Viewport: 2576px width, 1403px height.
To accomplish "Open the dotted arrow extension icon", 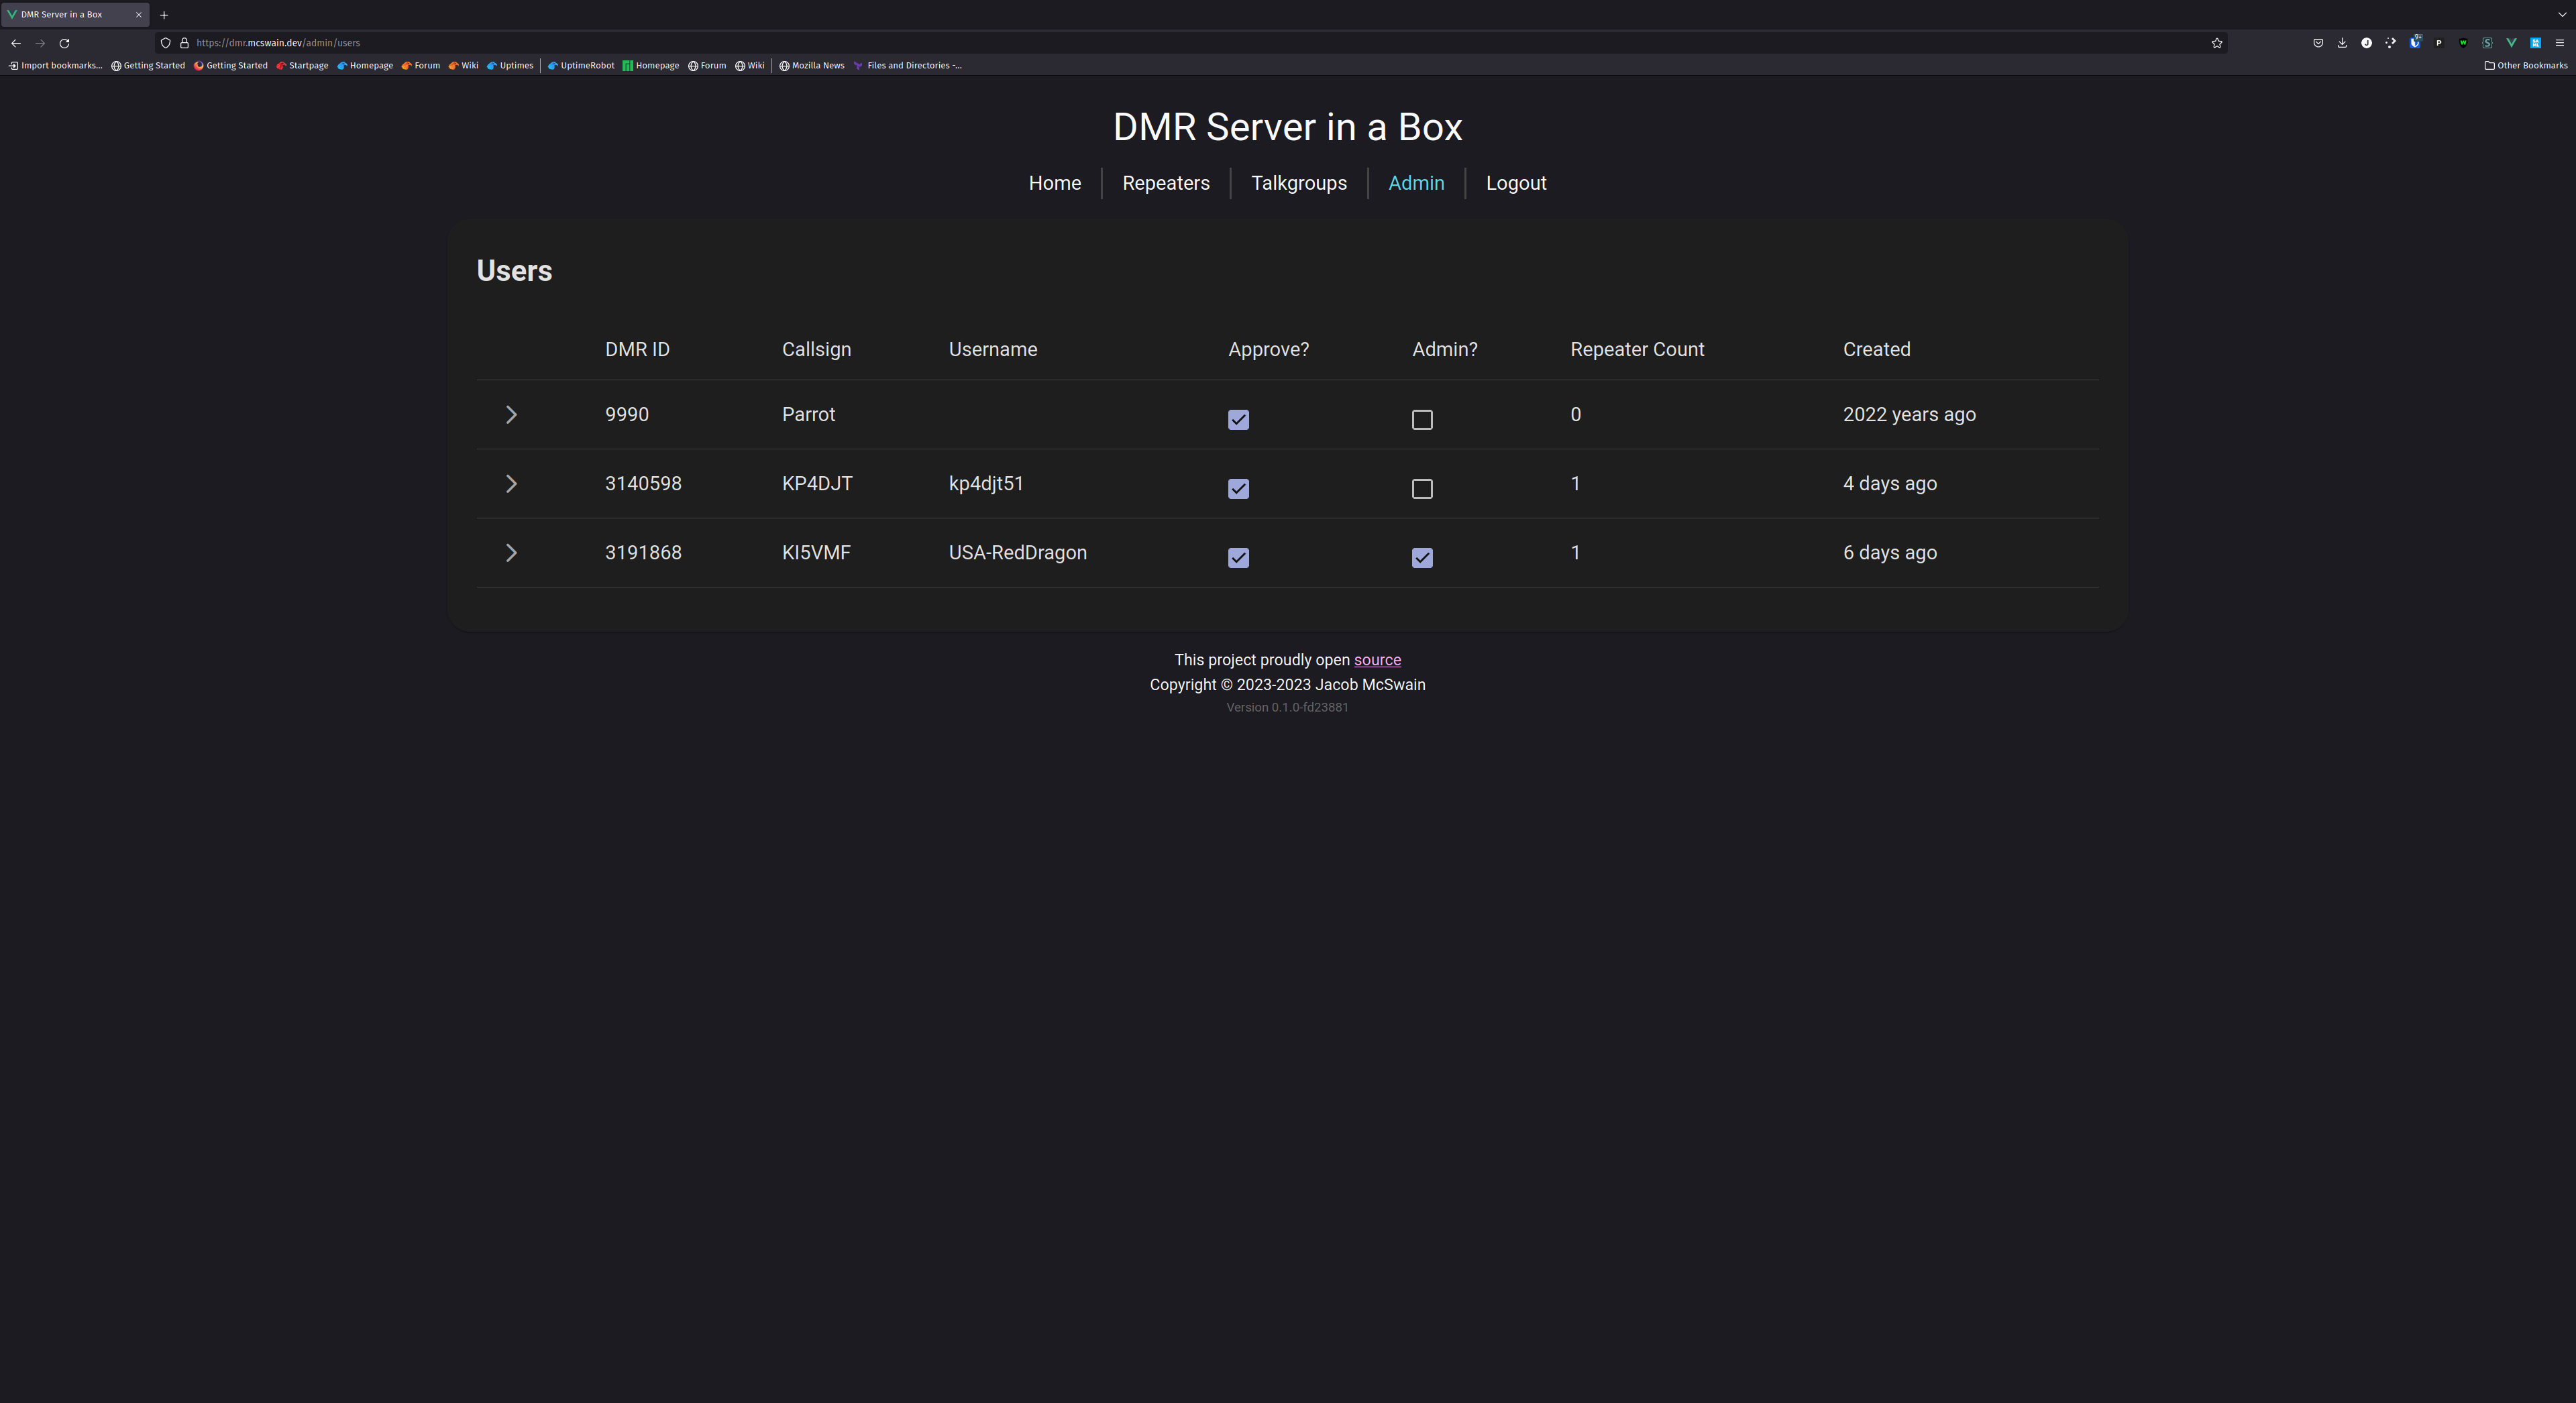I will (2391, 43).
